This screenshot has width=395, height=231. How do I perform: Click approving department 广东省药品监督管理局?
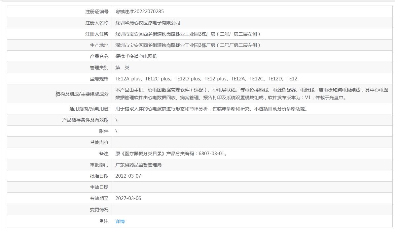pos(138,165)
